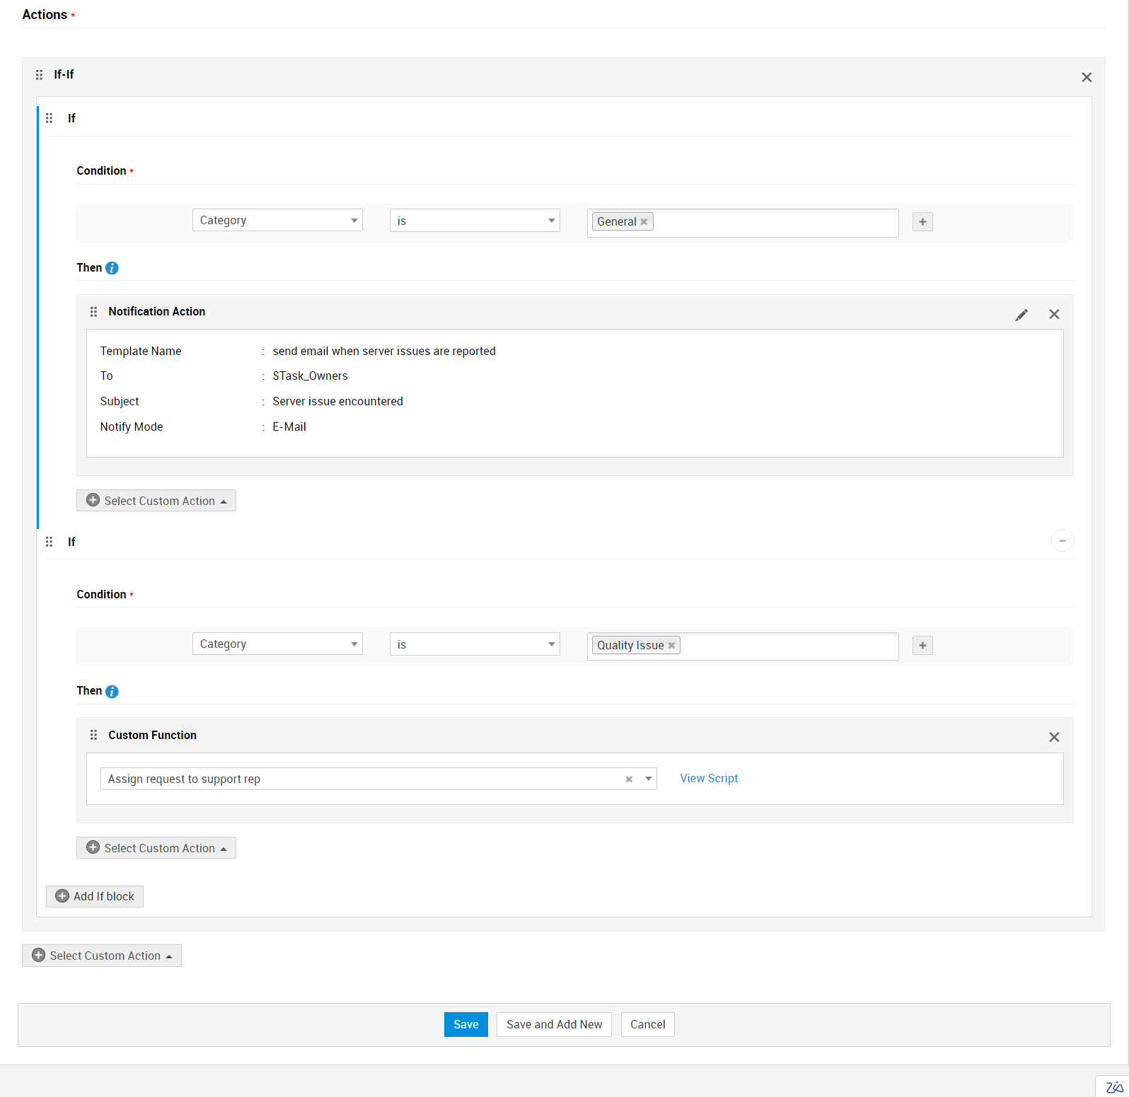Click the Then info icon under General condition
Viewport: 1129px width, 1097px height.
(x=112, y=268)
